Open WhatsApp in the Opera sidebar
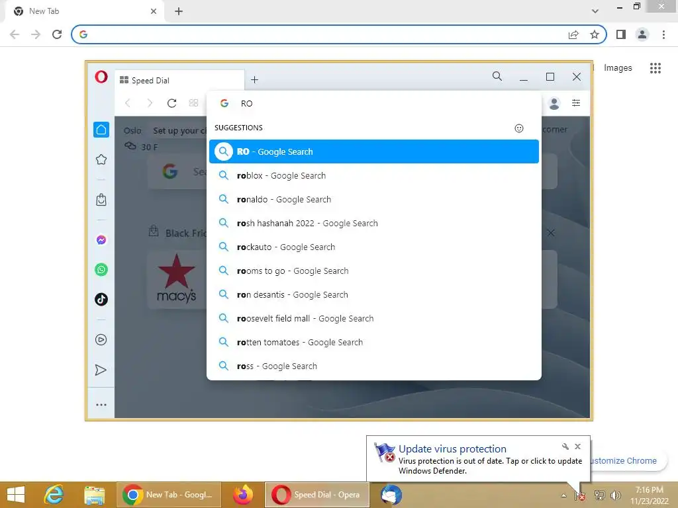The height and width of the screenshot is (508, 678). pos(101,270)
